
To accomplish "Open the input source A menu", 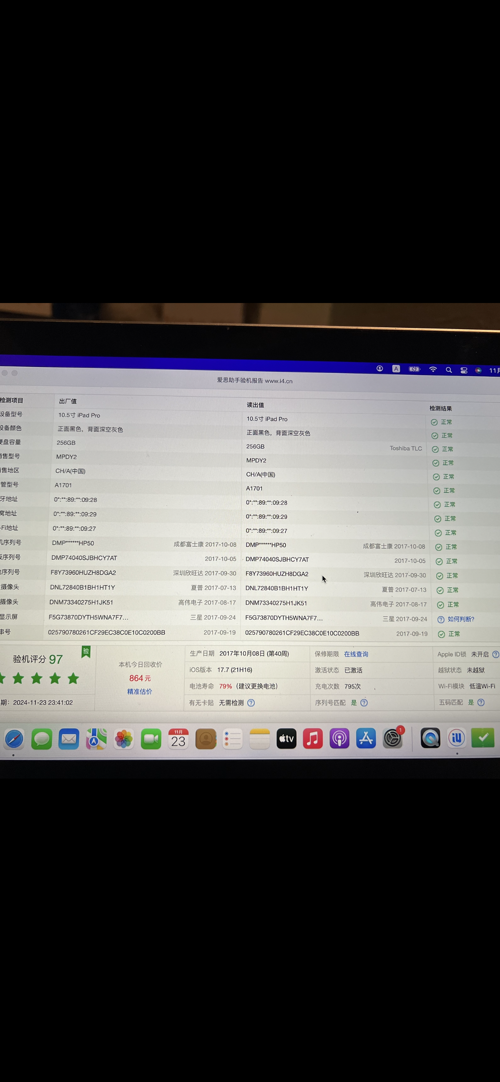I will click(396, 369).
